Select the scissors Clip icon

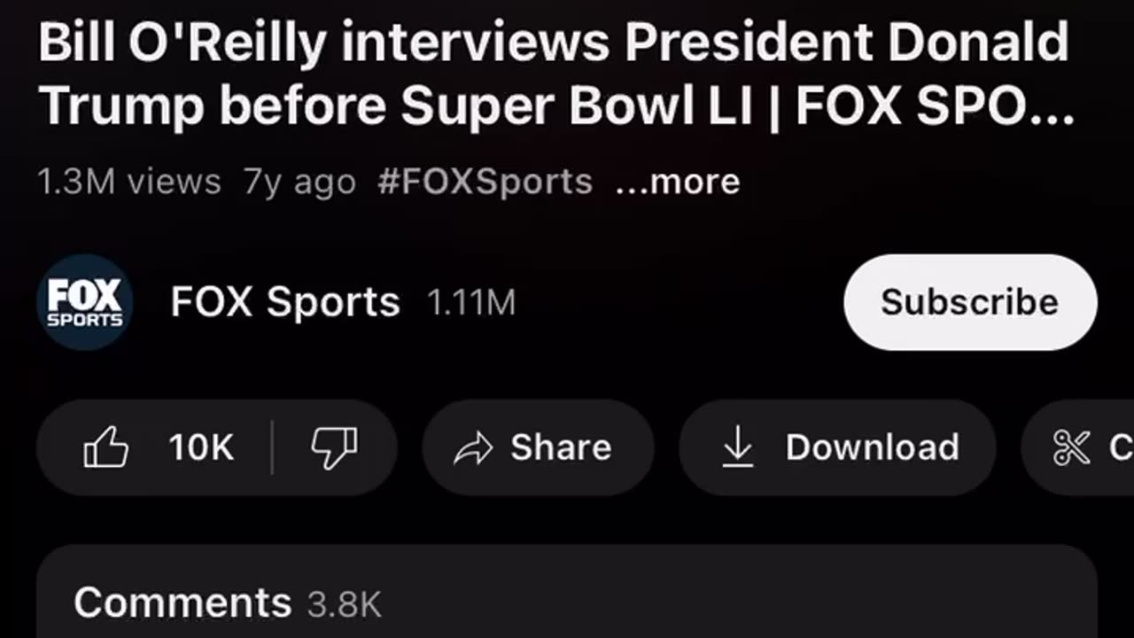[x=1072, y=447]
